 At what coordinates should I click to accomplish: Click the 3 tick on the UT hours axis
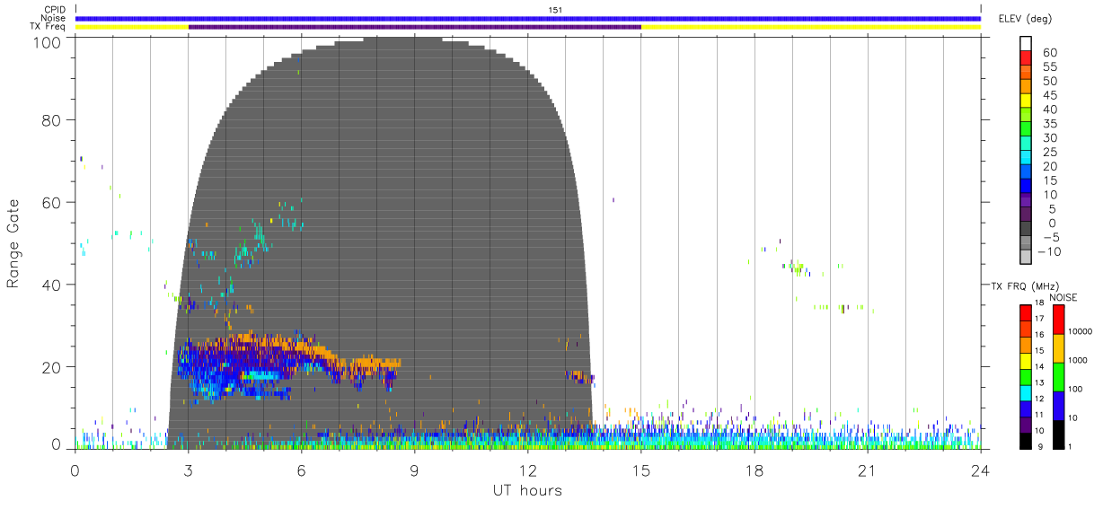pyautogui.click(x=189, y=470)
